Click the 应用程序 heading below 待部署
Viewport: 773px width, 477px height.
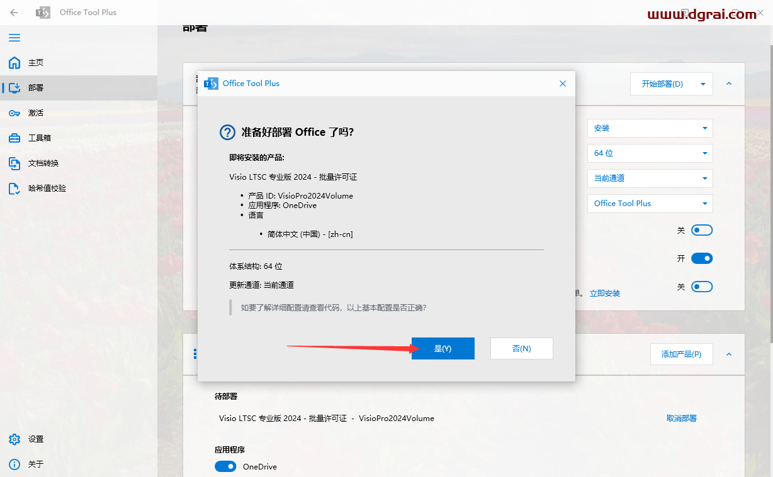pyautogui.click(x=230, y=450)
